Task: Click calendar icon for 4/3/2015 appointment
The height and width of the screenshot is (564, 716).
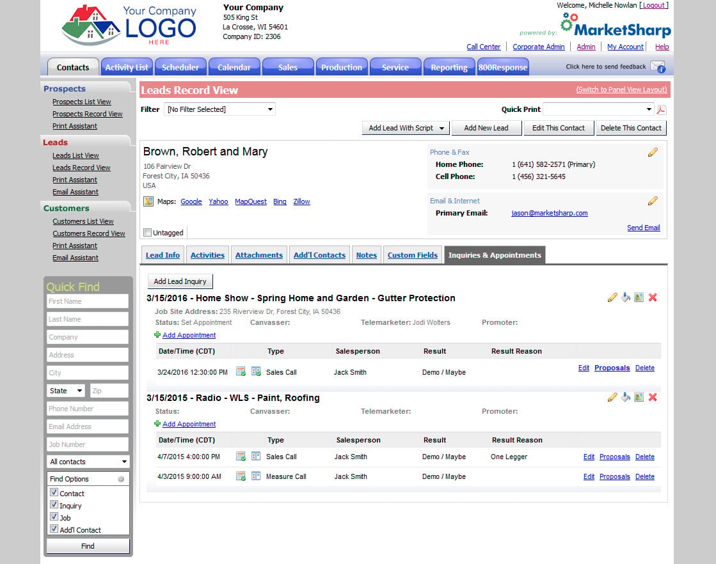Action: coord(241,476)
